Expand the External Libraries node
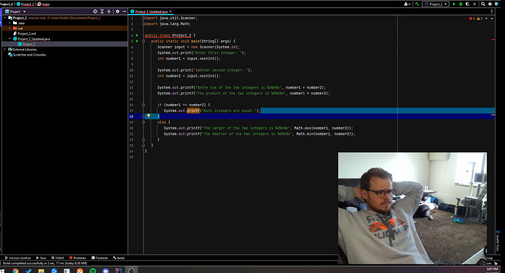Image resolution: width=505 pixels, height=273 pixels. click(x=4, y=49)
